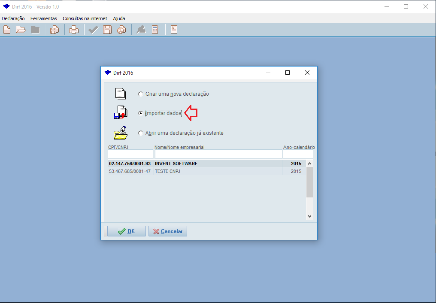Select the Importar dados radio button
This screenshot has width=436, height=303.
coord(141,113)
